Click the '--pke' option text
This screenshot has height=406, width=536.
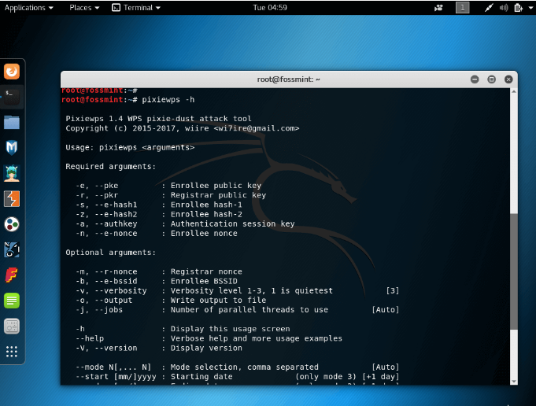[106, 186]
